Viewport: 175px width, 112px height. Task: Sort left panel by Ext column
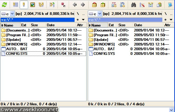25,25
